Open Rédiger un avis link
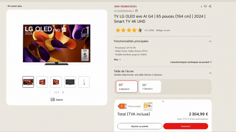This screenshot has width=236, height=132. [163, 30]
